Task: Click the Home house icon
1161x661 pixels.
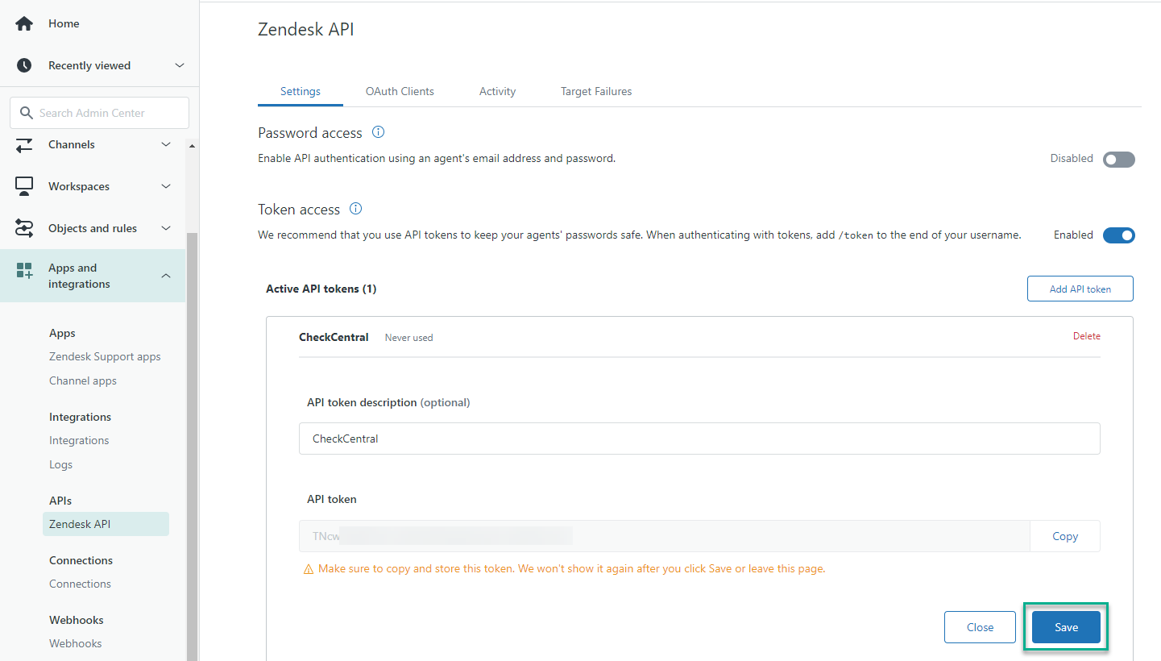Action: [x=24, y=24]
